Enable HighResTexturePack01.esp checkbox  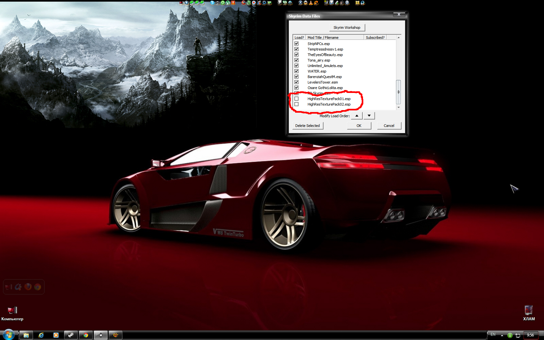[x=296, y=99]
